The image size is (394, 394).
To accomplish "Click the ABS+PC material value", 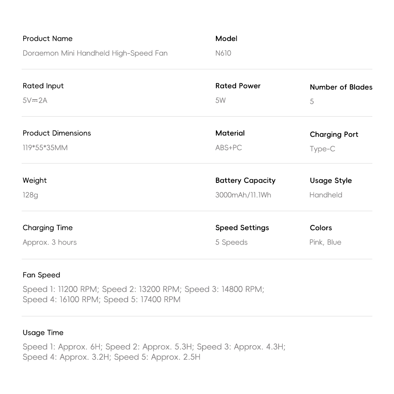I will (x=229, y=148).
